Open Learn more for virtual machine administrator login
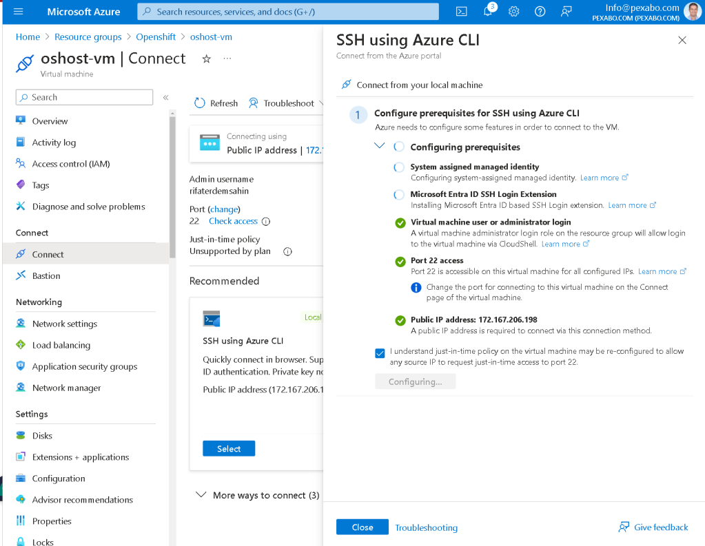705x546 pixels. point(565,244)
